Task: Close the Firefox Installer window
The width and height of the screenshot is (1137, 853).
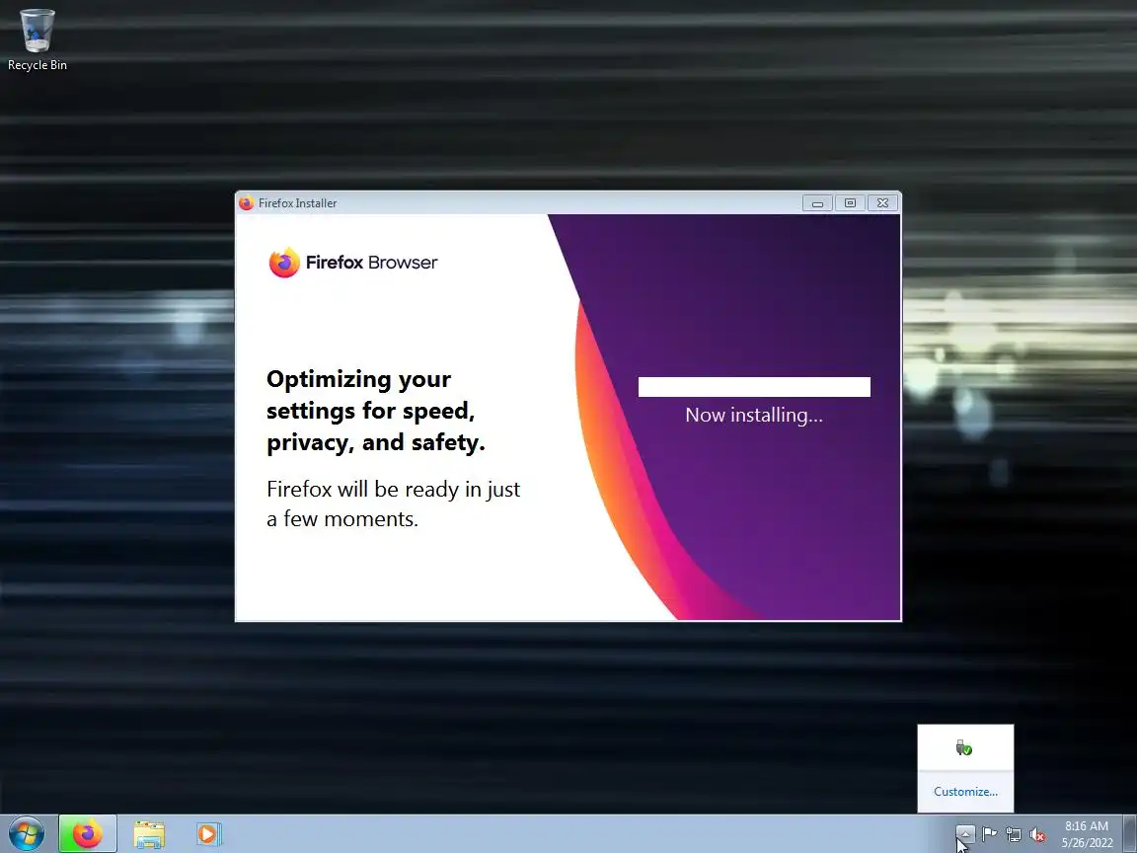Action: pyautogui.click(x=882, y=203)
